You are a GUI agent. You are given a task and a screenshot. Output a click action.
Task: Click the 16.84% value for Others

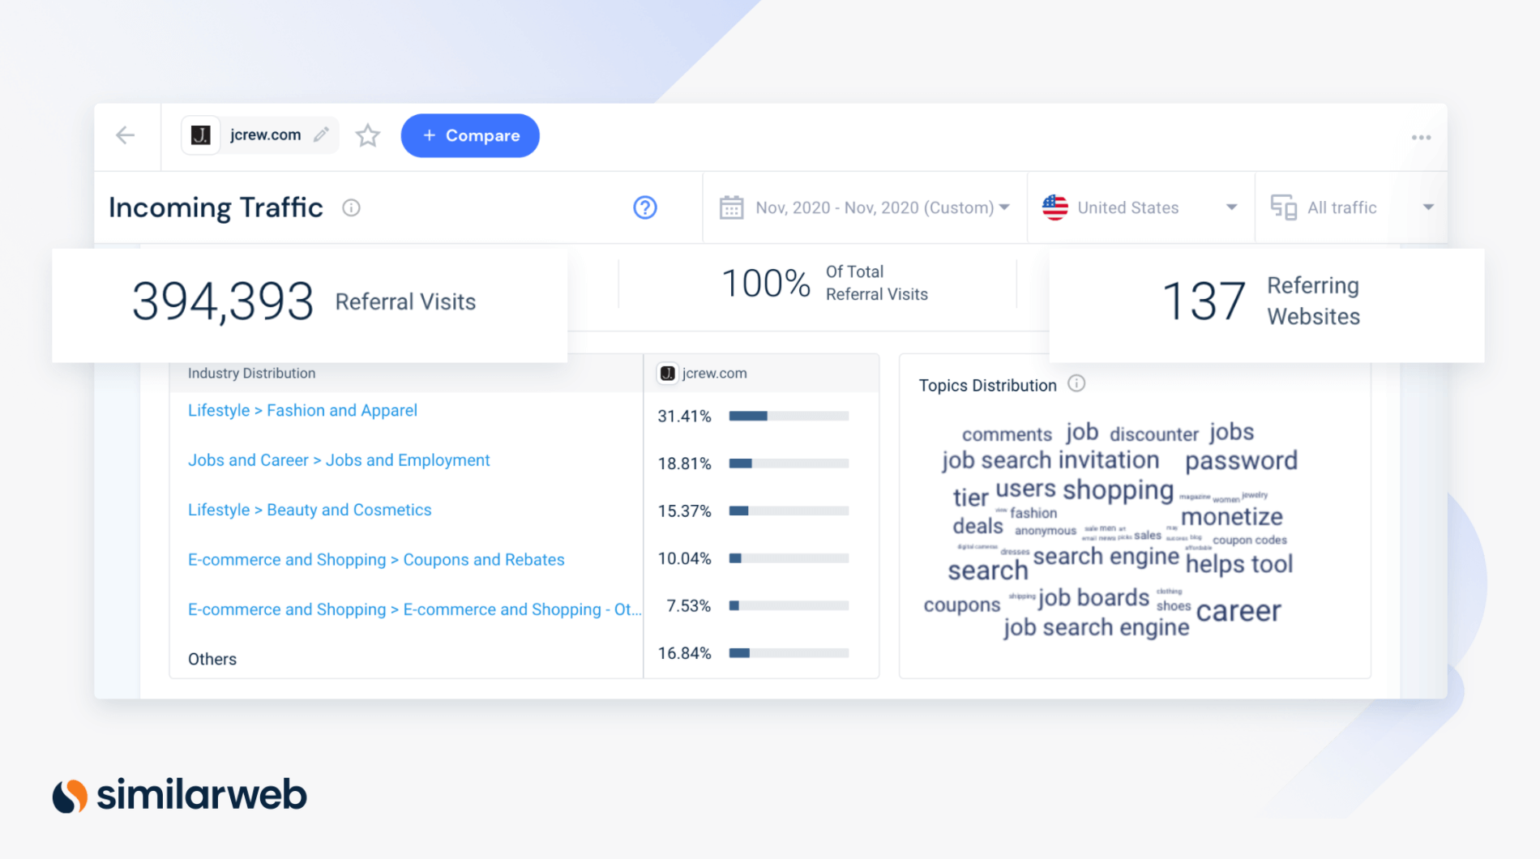(684, 653)
